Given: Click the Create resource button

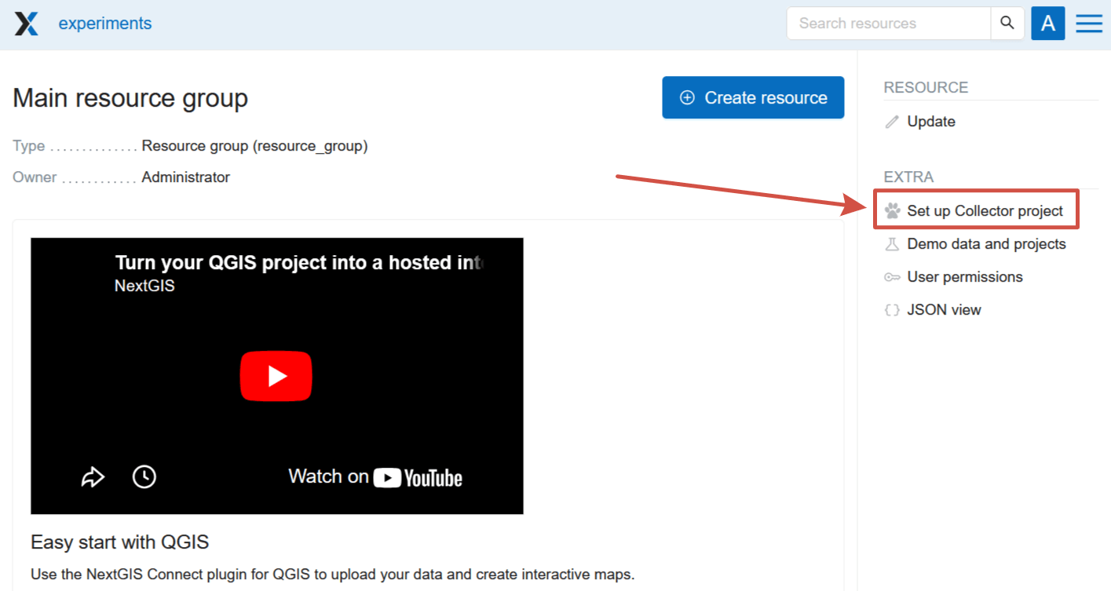Looking at the screenshot, I should (752, 97).
